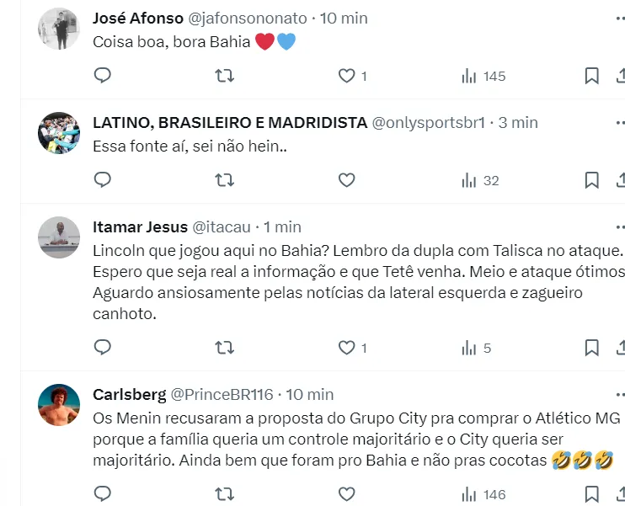Click Itamar Jesus's profile avatar
625x506 pixels.
pos(59,237)
